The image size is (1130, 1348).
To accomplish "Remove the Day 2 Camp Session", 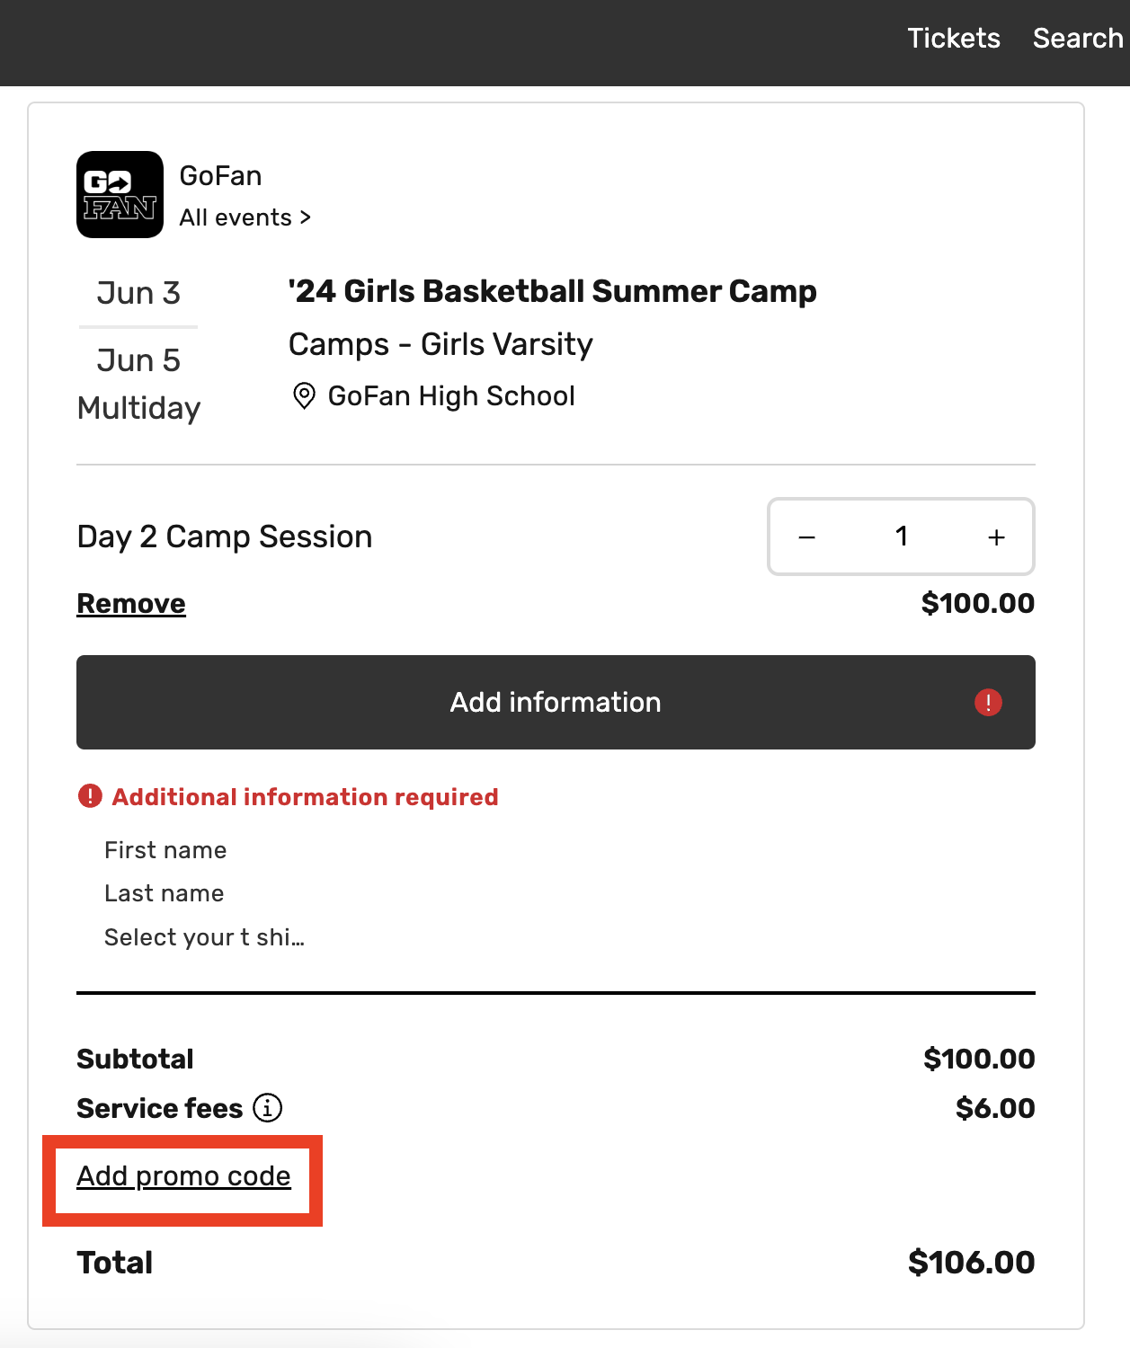I will click(131, 604).
